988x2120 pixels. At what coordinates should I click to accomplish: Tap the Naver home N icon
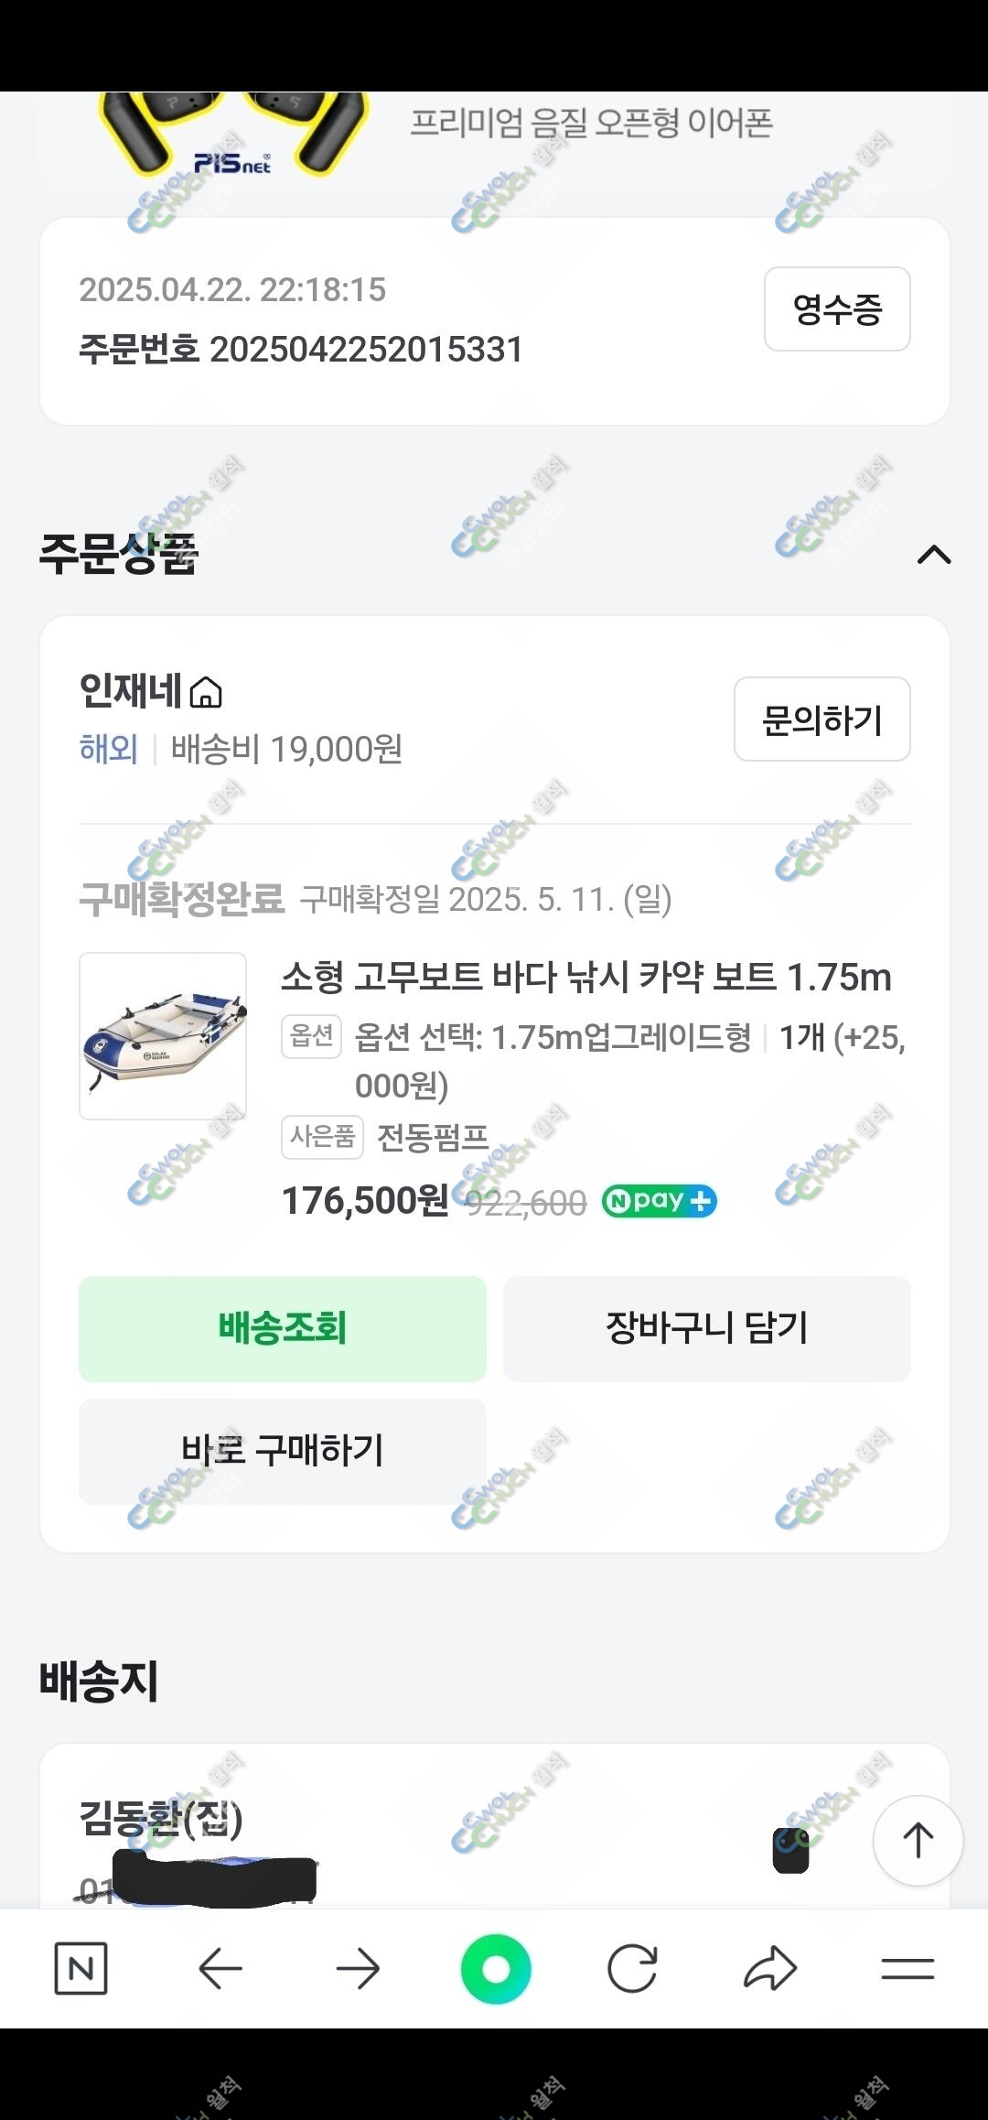pyautogui.click(x=81, y=1968)
